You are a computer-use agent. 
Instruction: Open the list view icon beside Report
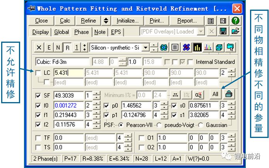pyautogui.click(x=211, y=21)
